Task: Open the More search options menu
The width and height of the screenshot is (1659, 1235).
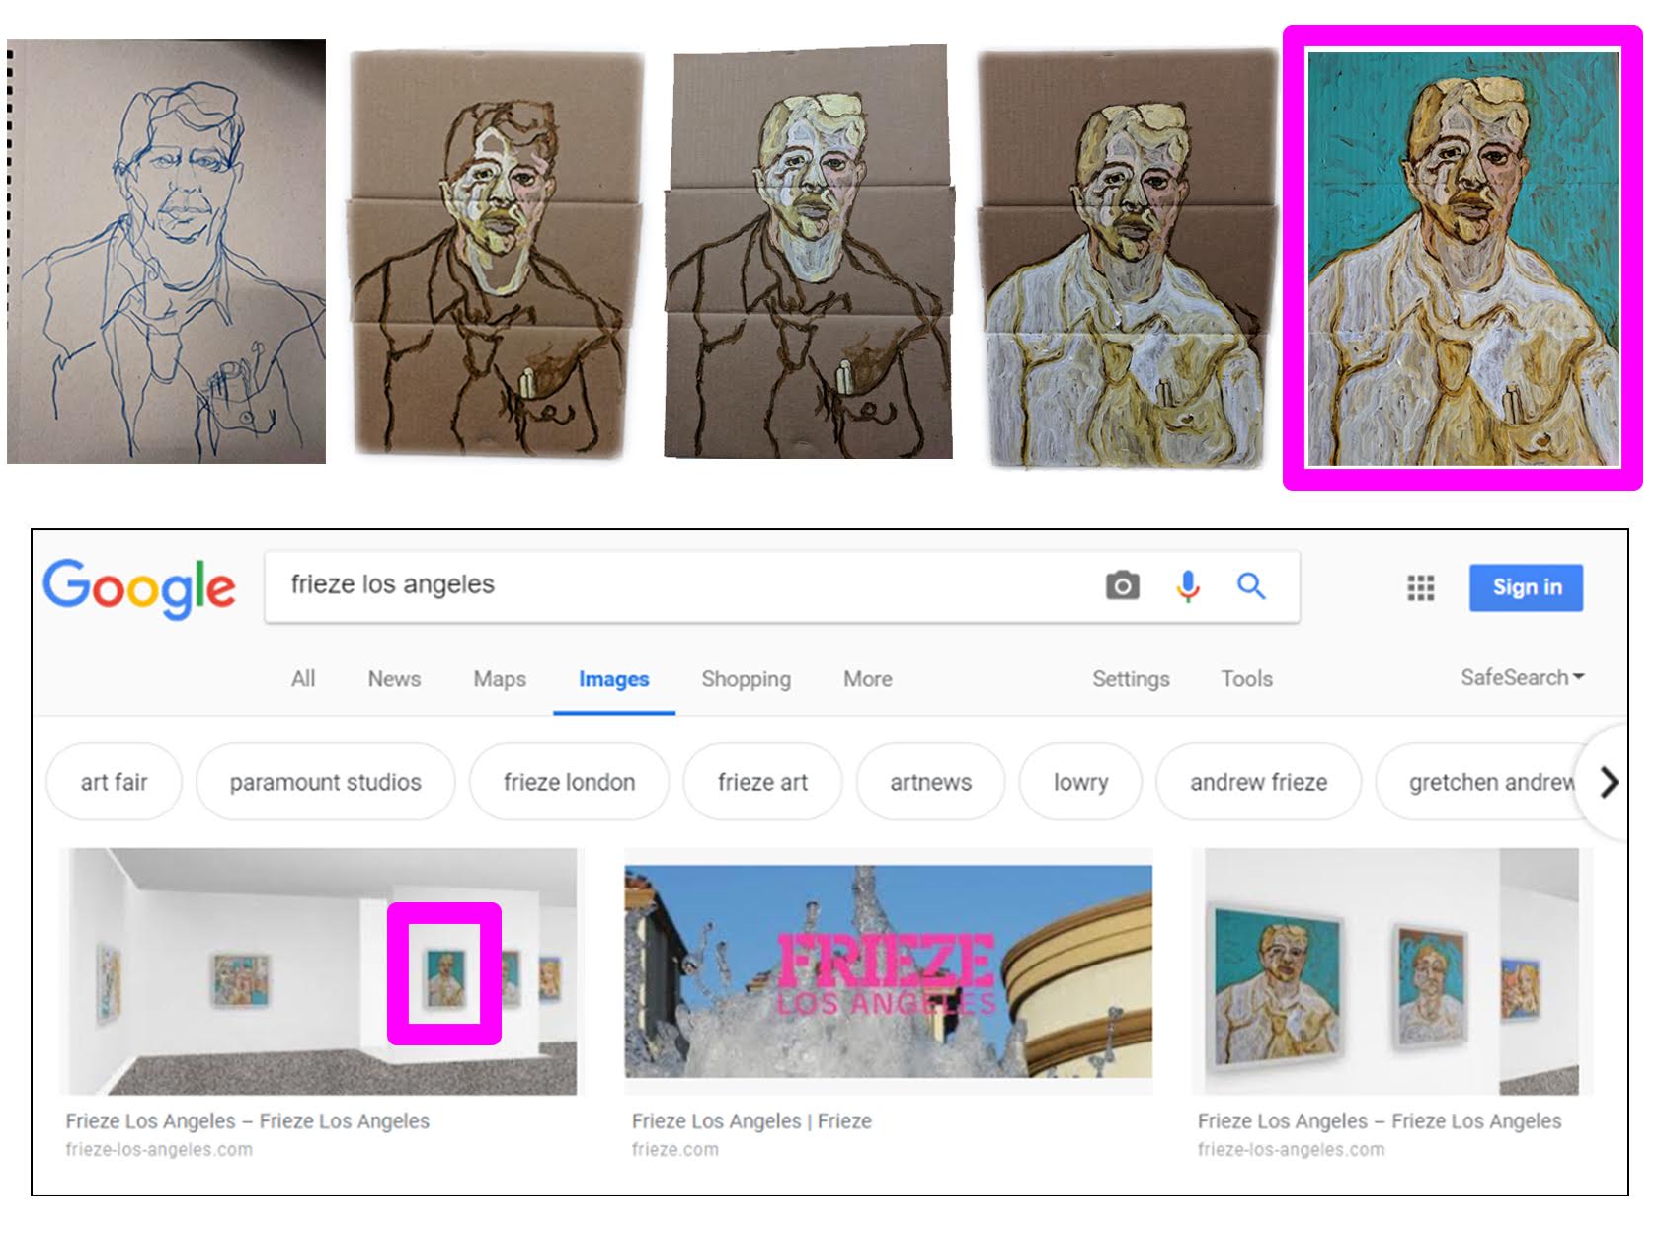Action: 867,679
